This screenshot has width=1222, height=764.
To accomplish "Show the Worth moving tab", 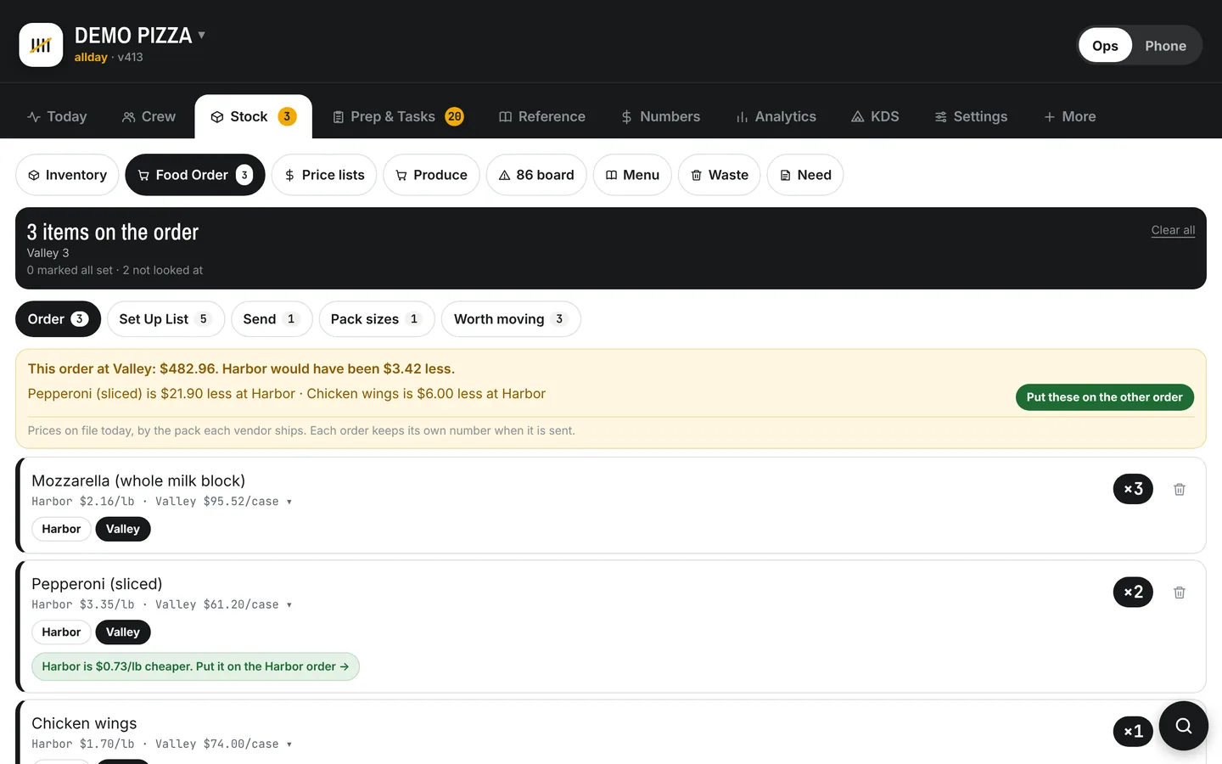I will (x=511, y=319).
